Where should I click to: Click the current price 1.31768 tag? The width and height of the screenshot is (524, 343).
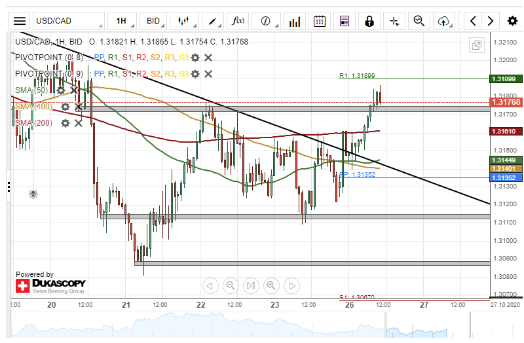coord(506,102)
